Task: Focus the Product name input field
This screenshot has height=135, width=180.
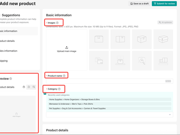Action: pyautogui.click(x=110, y=81)
